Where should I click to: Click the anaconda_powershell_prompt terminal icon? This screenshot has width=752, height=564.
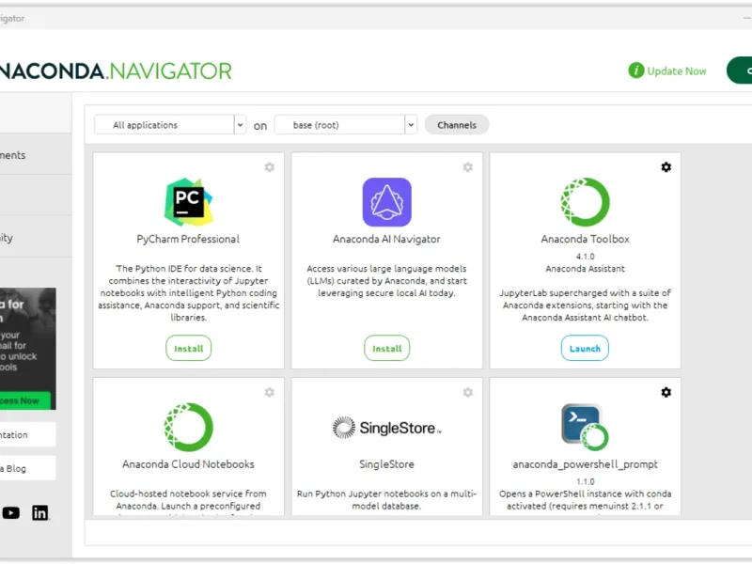pos(585,427)
